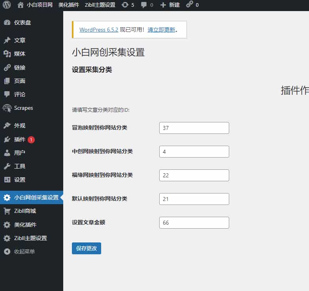Follow the WordPress 6.5.2 link
Screen dimensions: 309x291
point(98,30)
